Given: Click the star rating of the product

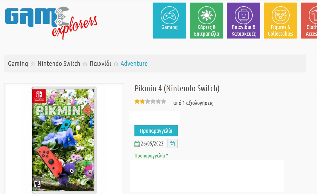Looking at the screenshot, I should (150, 102).
